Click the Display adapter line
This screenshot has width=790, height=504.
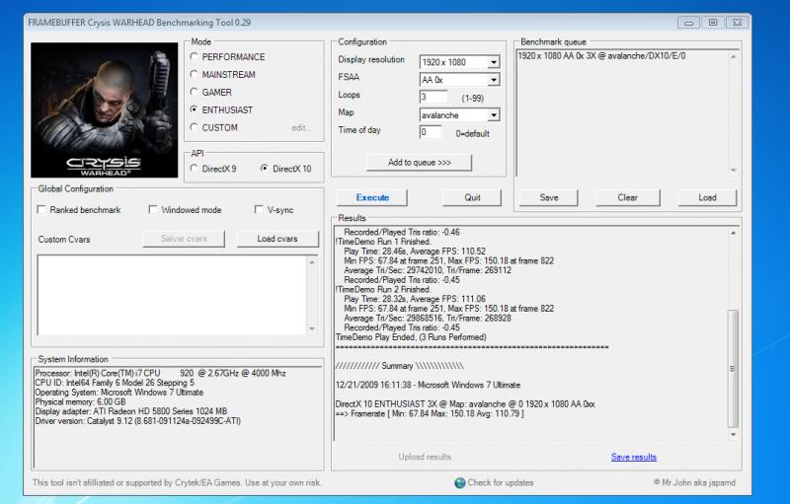pyautogui.click(x=131, y=411)
